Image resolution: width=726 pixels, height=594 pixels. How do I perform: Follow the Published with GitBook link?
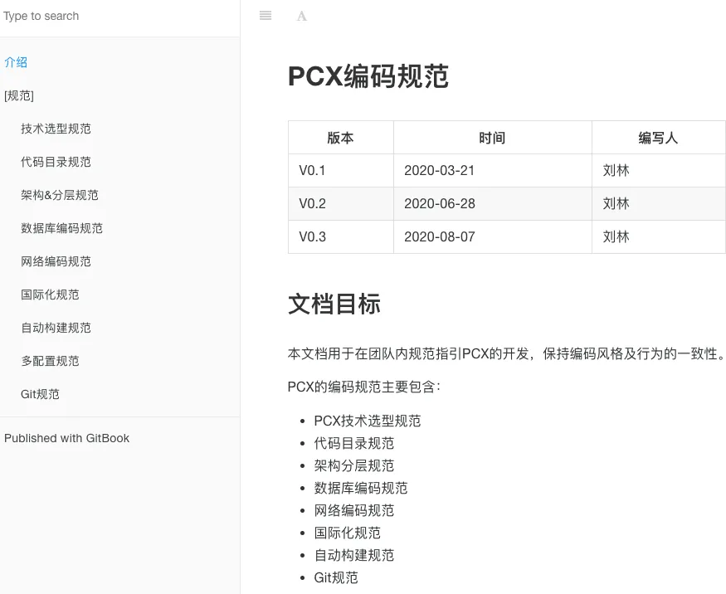click(66, 438)
